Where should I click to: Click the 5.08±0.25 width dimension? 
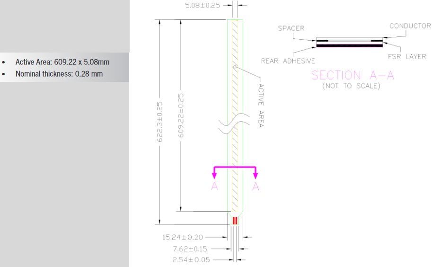click(x=203, y=6)
